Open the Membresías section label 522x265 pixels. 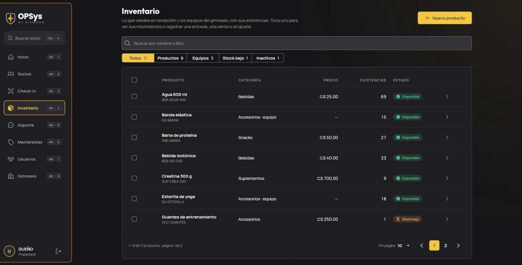pyautogui.click(x=30, y=142)
